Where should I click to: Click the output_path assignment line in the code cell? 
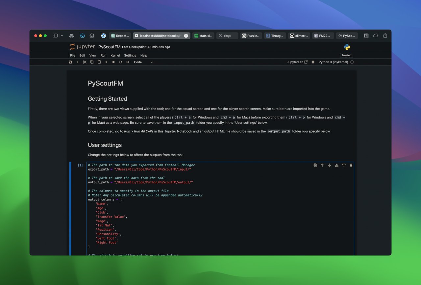[x=140, y=182]
